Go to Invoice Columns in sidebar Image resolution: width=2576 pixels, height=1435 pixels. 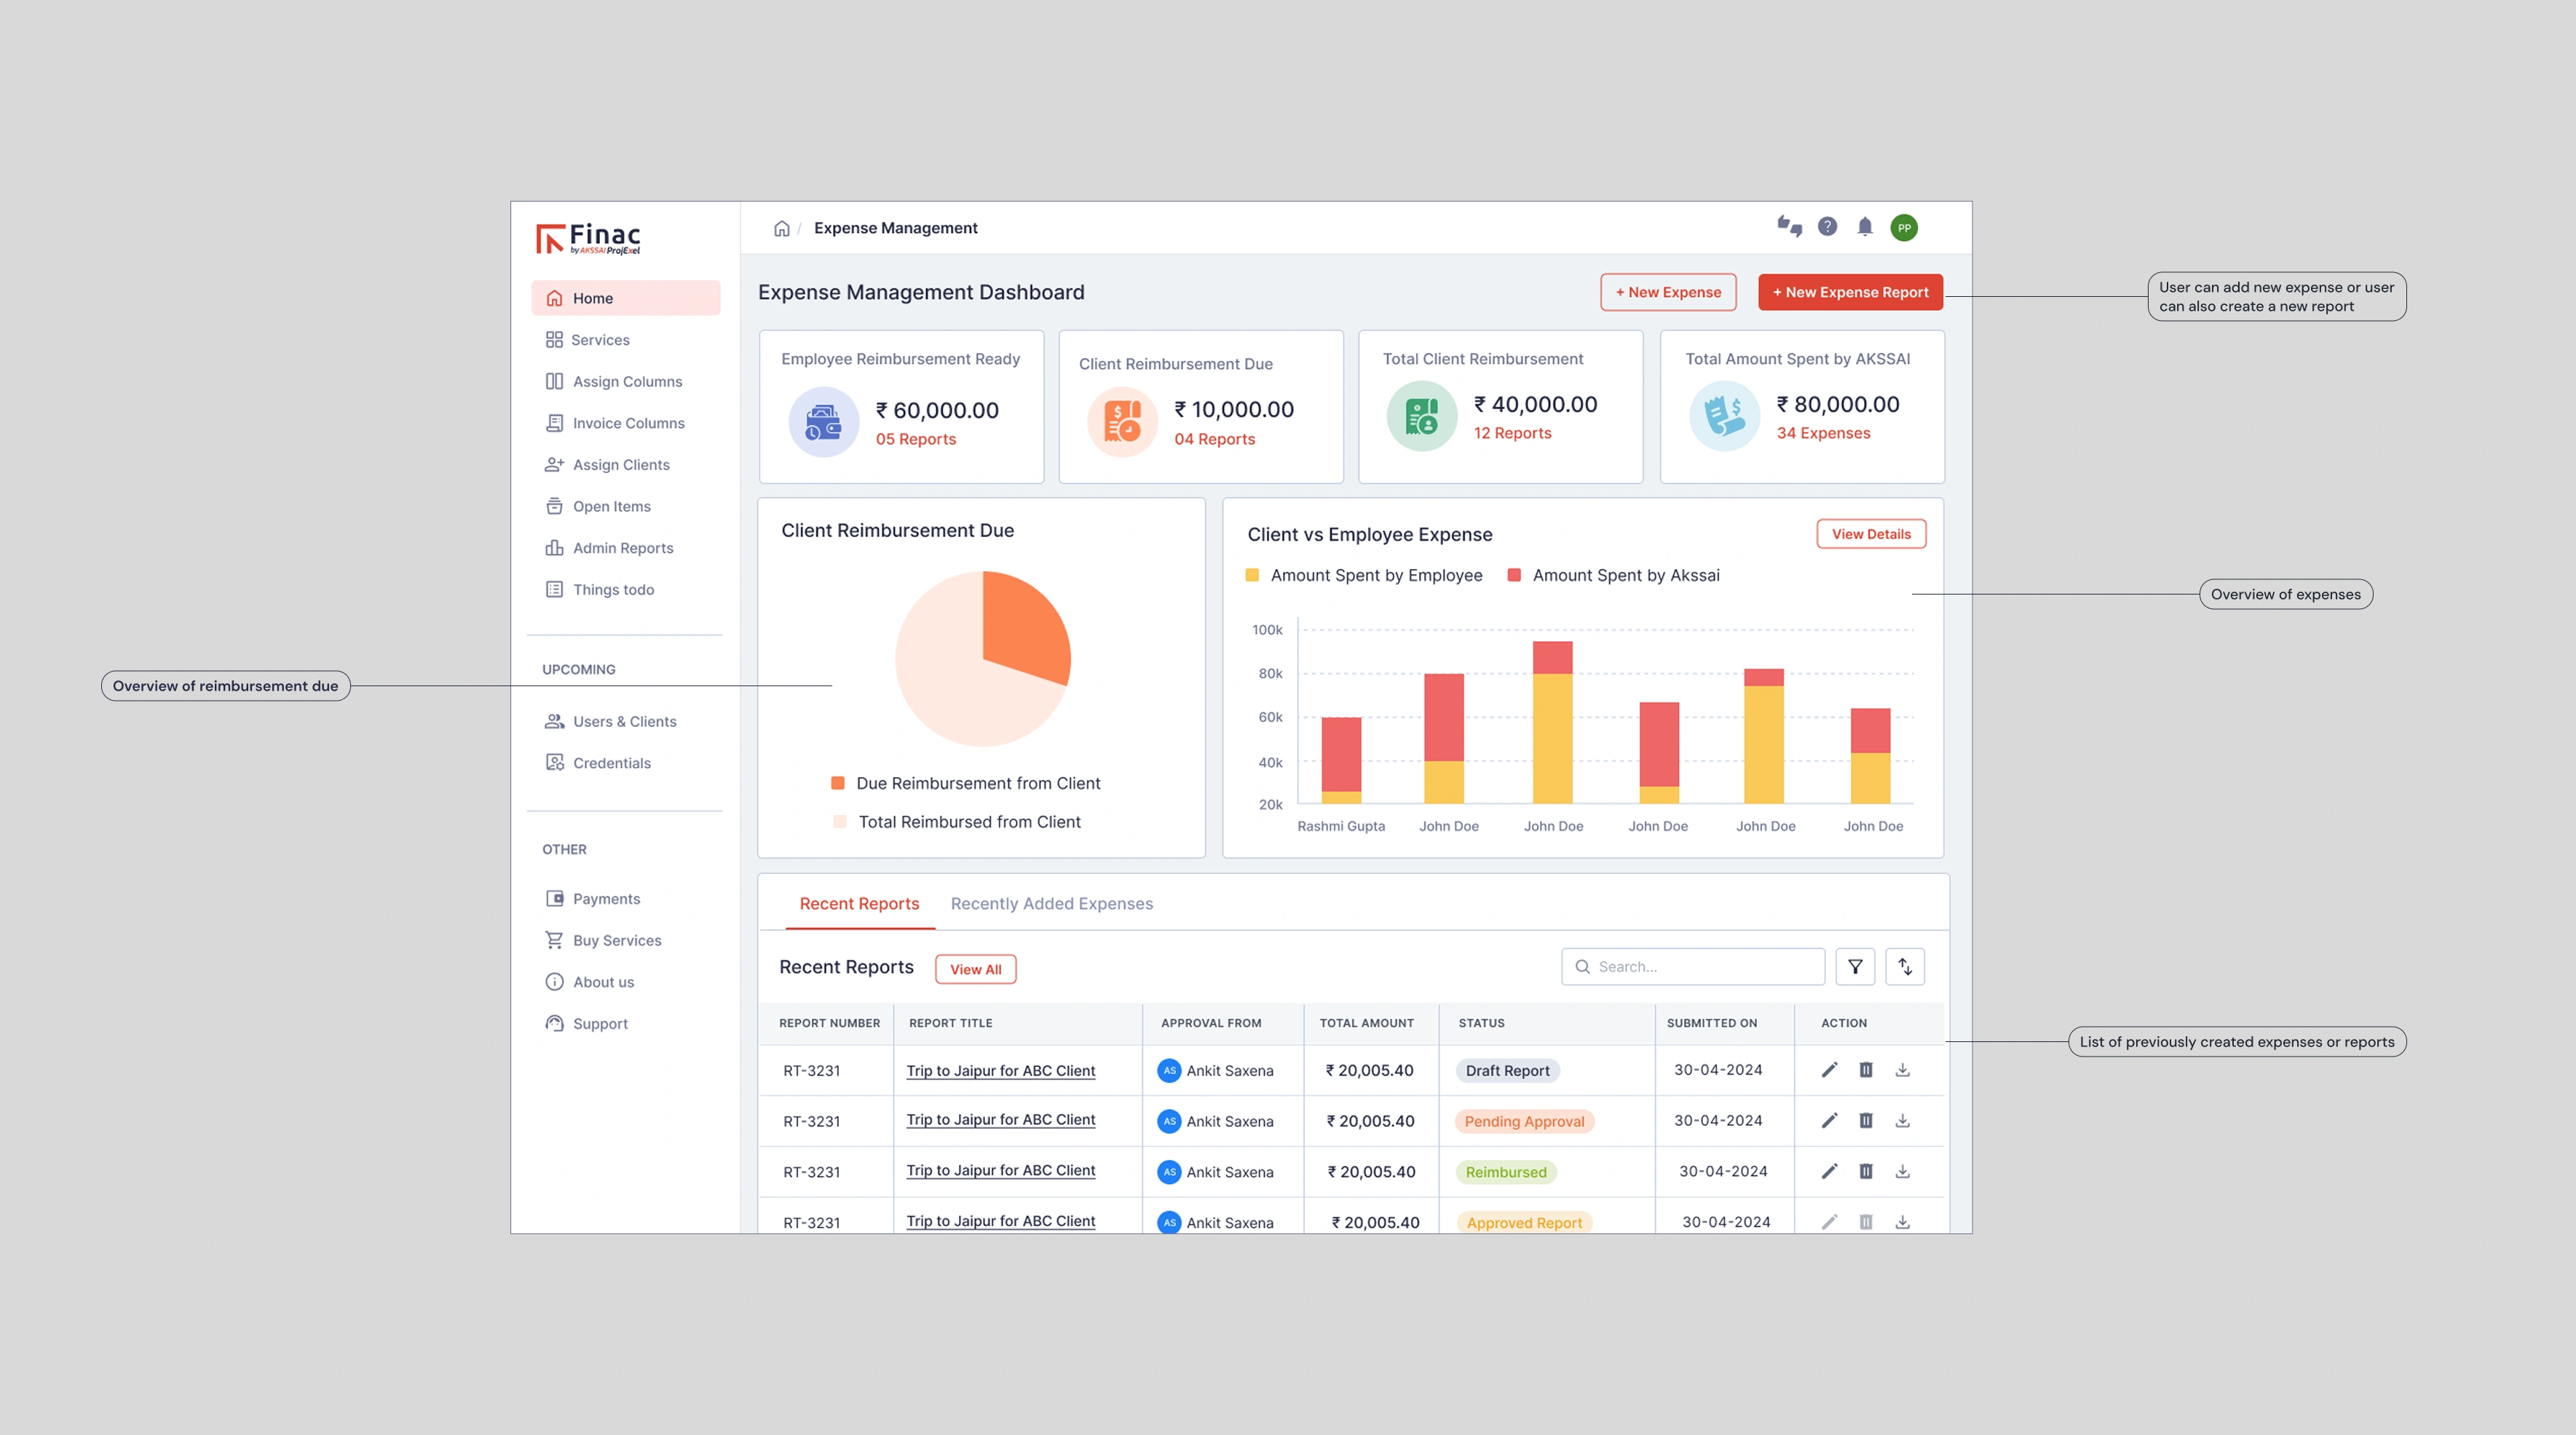[628, 423]
